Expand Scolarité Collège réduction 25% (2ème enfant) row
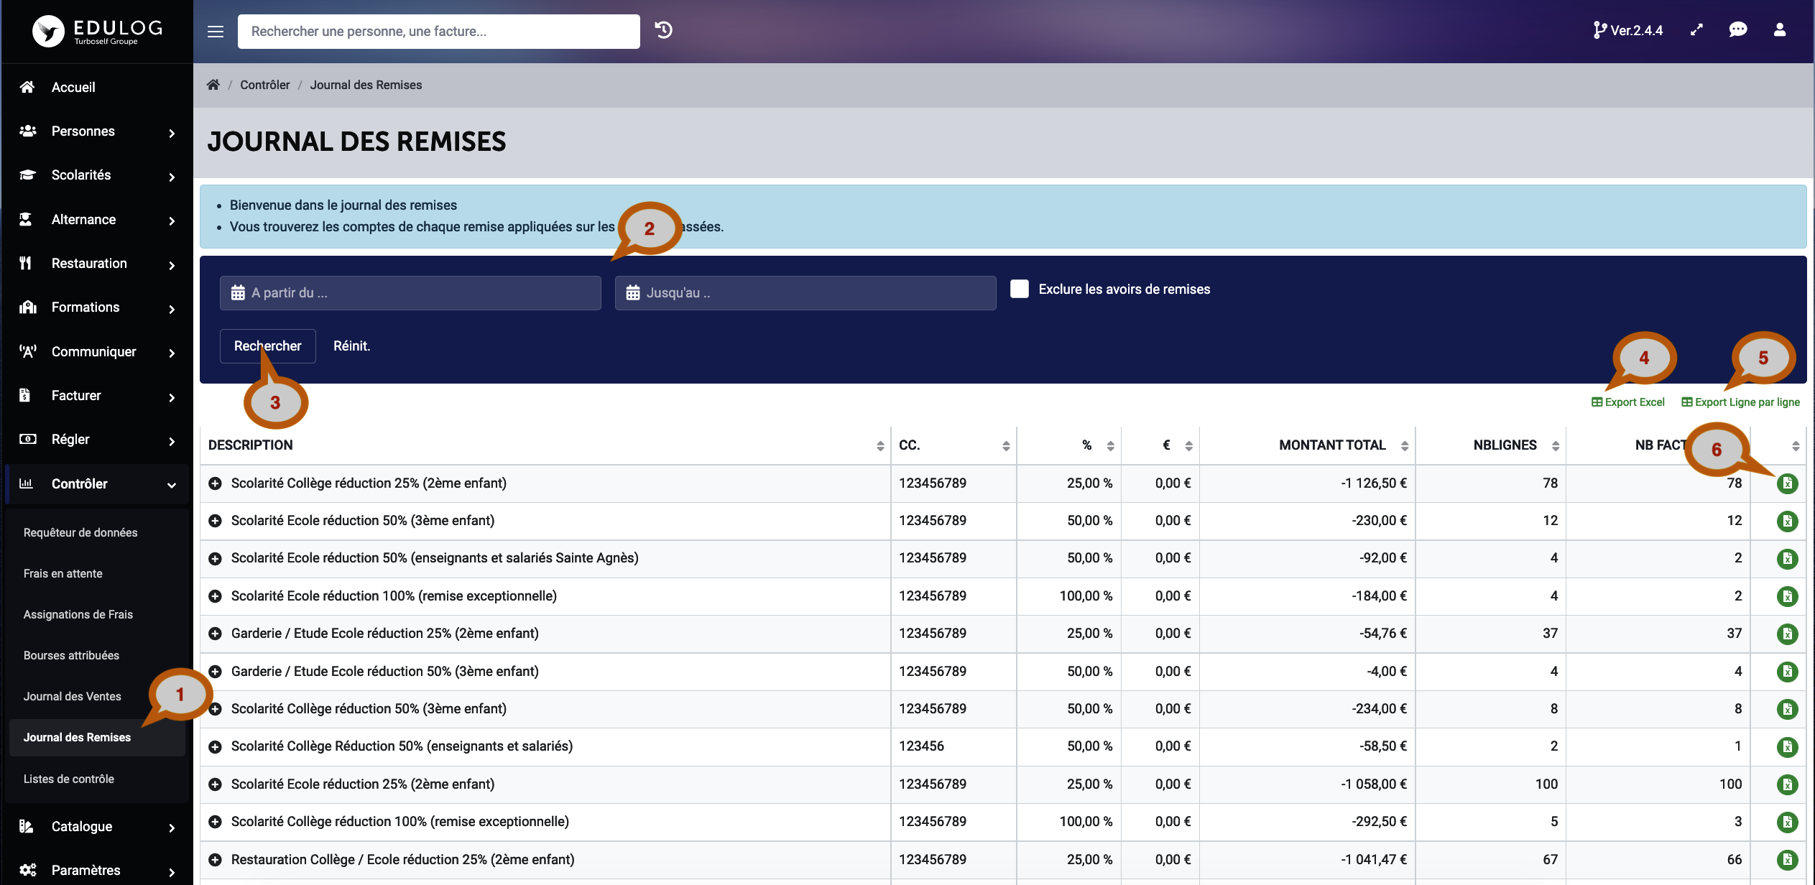 pos(215,483)
